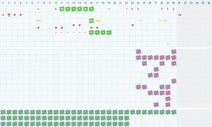Click the day 36 column header
Screen dimensions: 212x127
(209, 3)
